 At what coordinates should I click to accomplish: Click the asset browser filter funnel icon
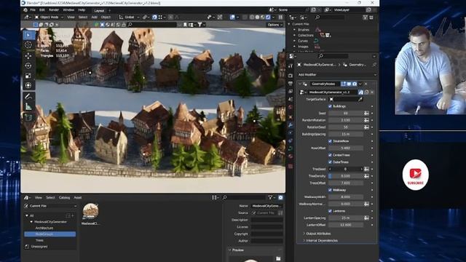pyautogui.click(x=270, y=197)
